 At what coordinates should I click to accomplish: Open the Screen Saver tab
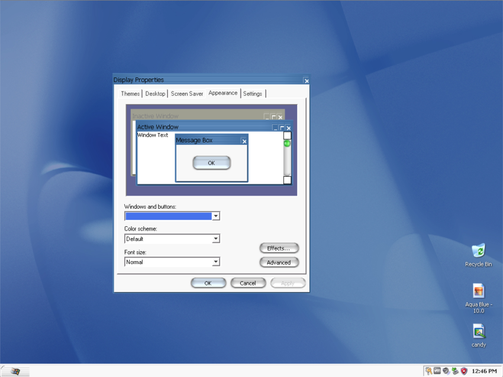(x=186, y=93)
